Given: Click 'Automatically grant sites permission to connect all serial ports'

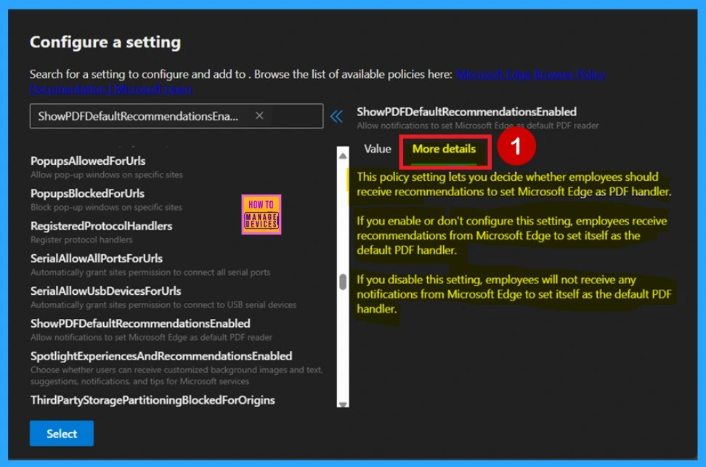Looking at the screenshot, I should click(x=150, y=272).
